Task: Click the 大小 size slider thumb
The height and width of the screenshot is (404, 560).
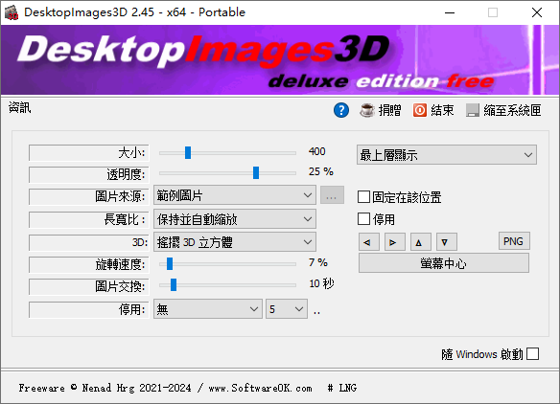Action: tap(188, 152)
